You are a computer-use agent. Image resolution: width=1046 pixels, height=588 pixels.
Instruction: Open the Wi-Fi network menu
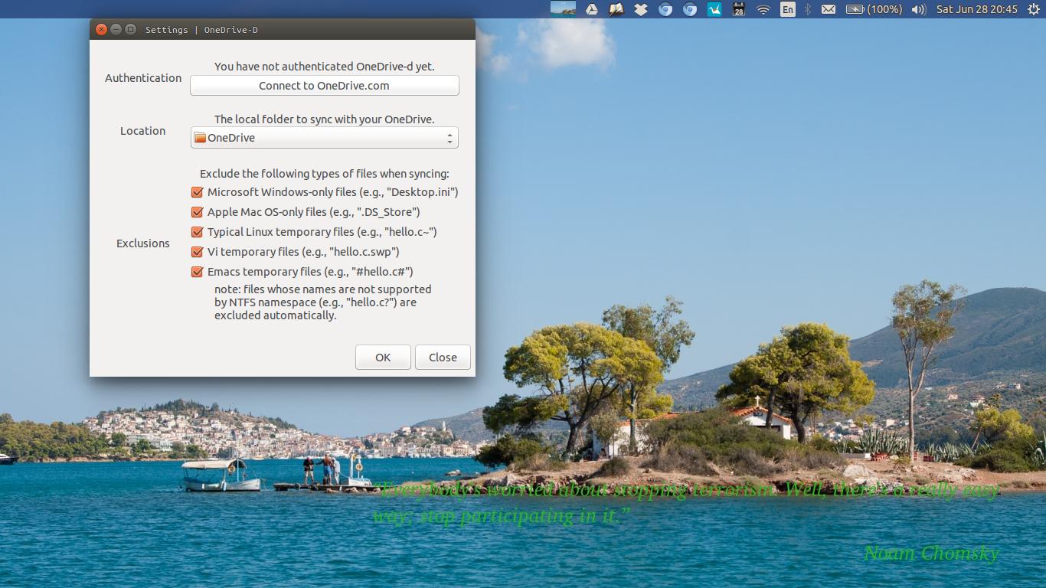(763, 9)
